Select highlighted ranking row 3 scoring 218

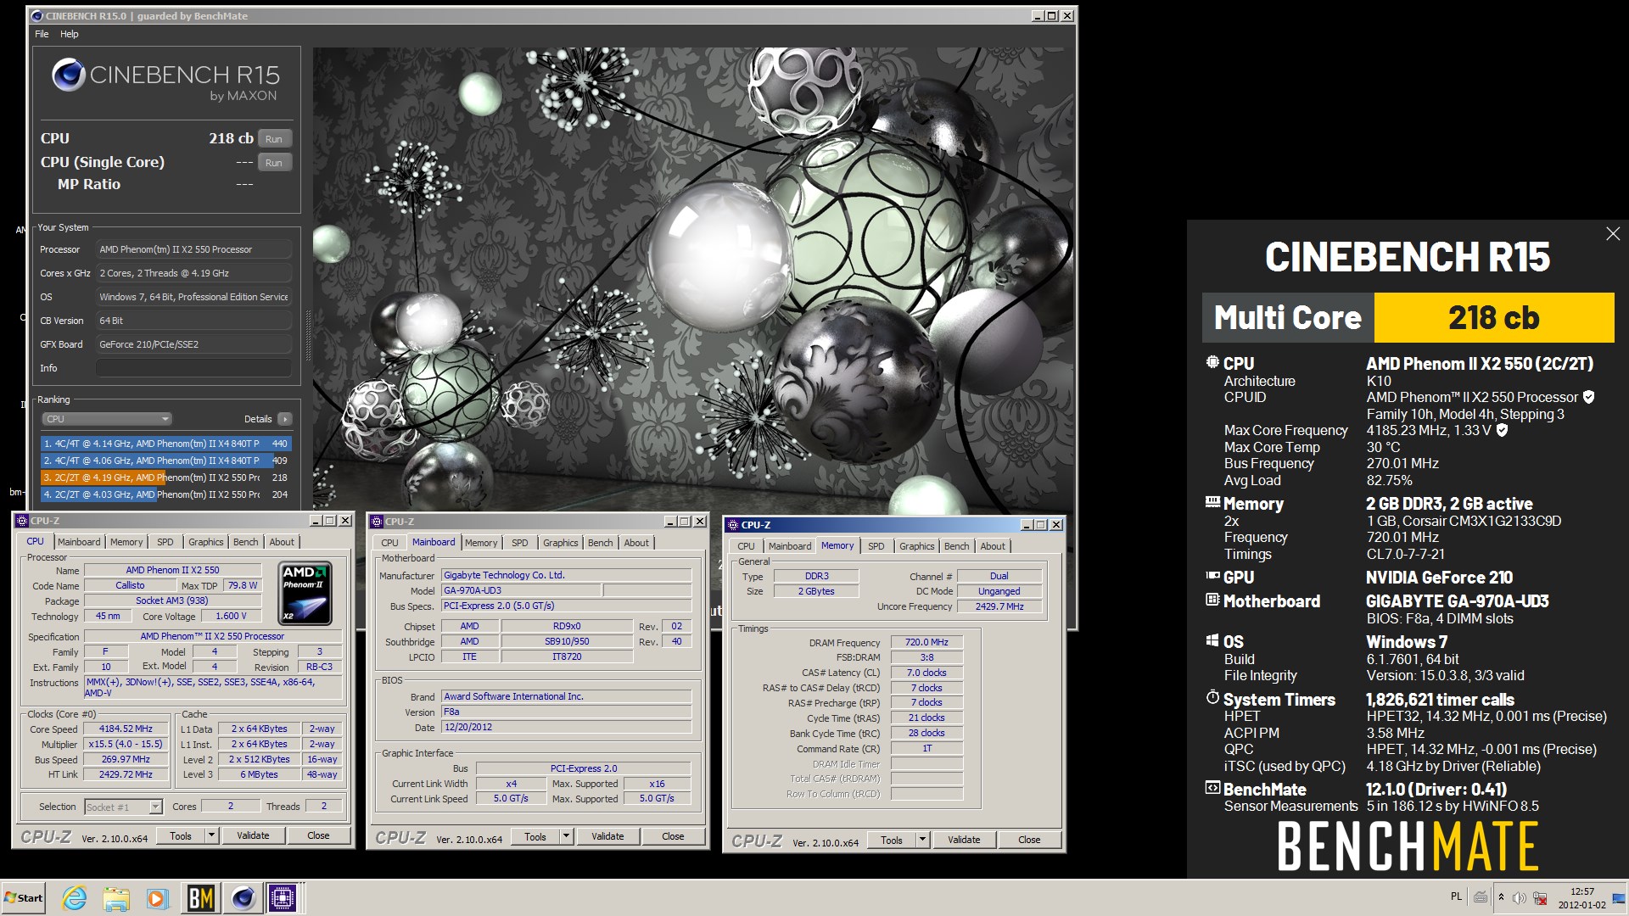(x=166, y=478)
